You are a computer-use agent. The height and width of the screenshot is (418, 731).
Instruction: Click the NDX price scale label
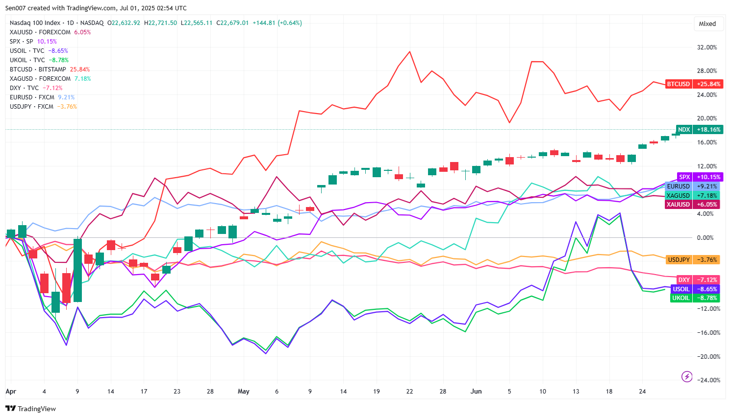point(684,130)
